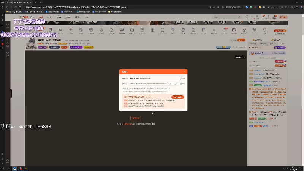The image size is (304, 171).
Task: Click the orange follow button beside the follower count
Action: pos(241,40)
